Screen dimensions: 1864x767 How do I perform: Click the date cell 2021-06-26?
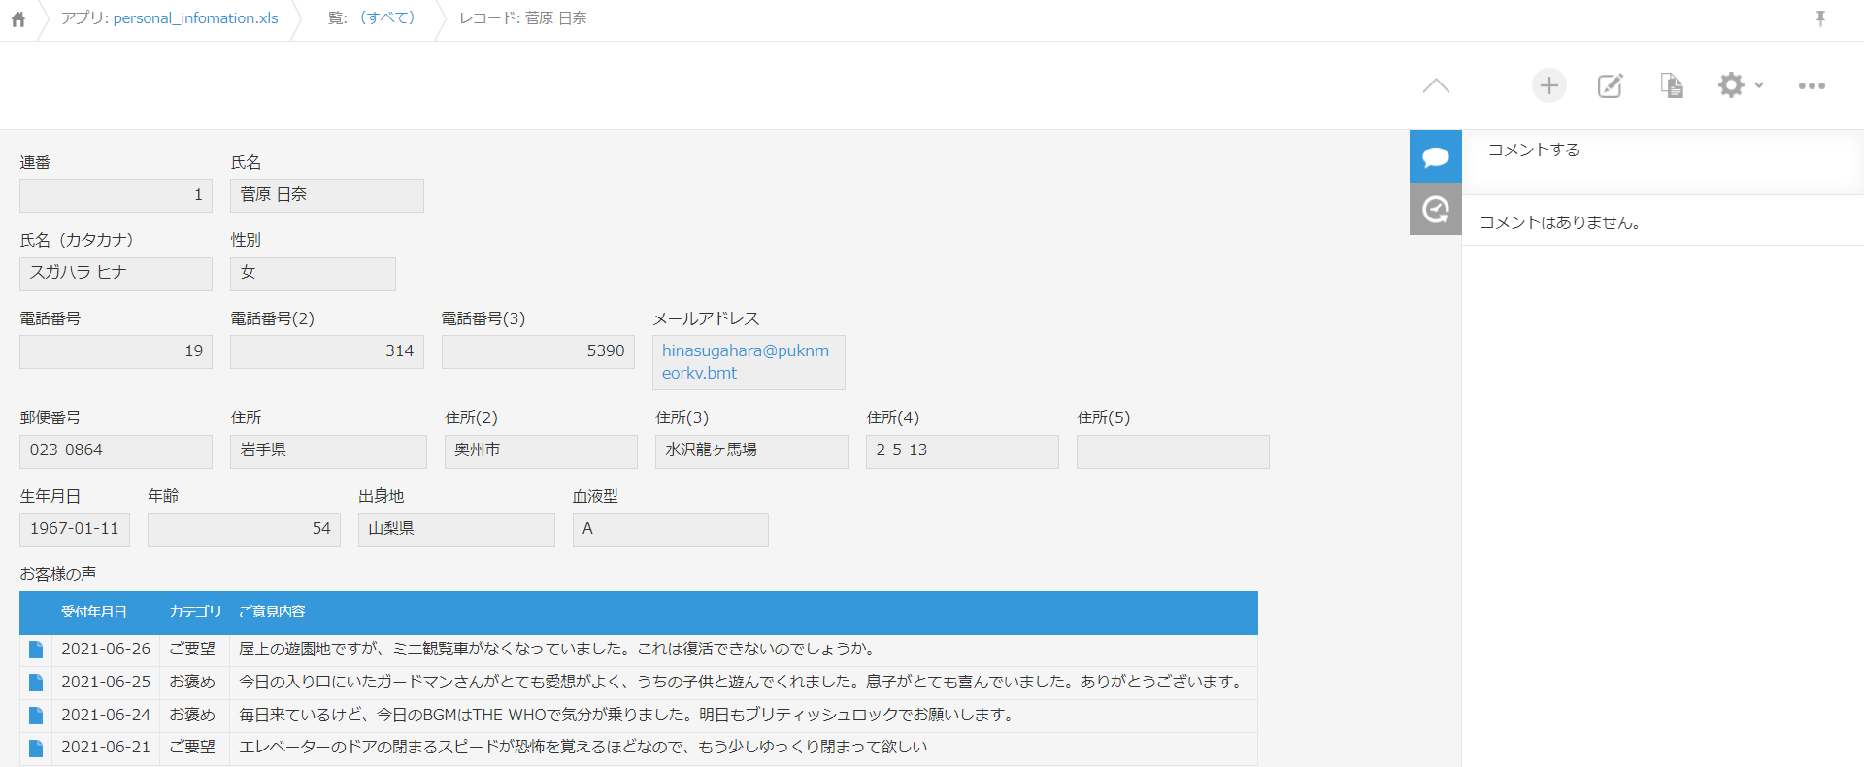coord(106,649)
